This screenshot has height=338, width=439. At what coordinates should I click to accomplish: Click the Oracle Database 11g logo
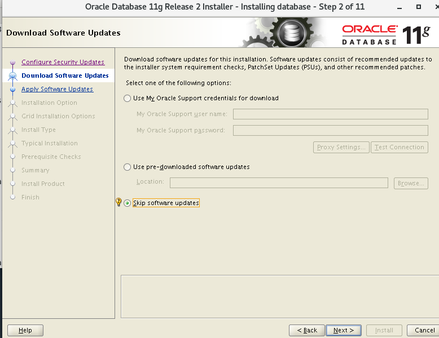[386, 35]
